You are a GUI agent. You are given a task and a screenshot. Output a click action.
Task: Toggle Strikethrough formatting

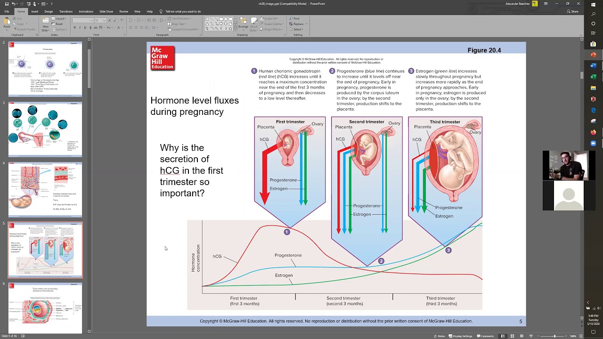[x=96, y=28]
